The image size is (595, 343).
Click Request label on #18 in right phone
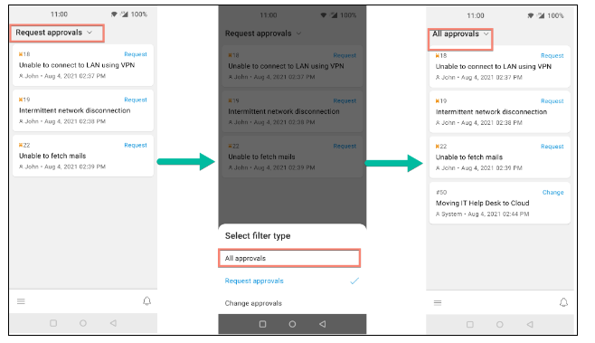coord(552,55)
